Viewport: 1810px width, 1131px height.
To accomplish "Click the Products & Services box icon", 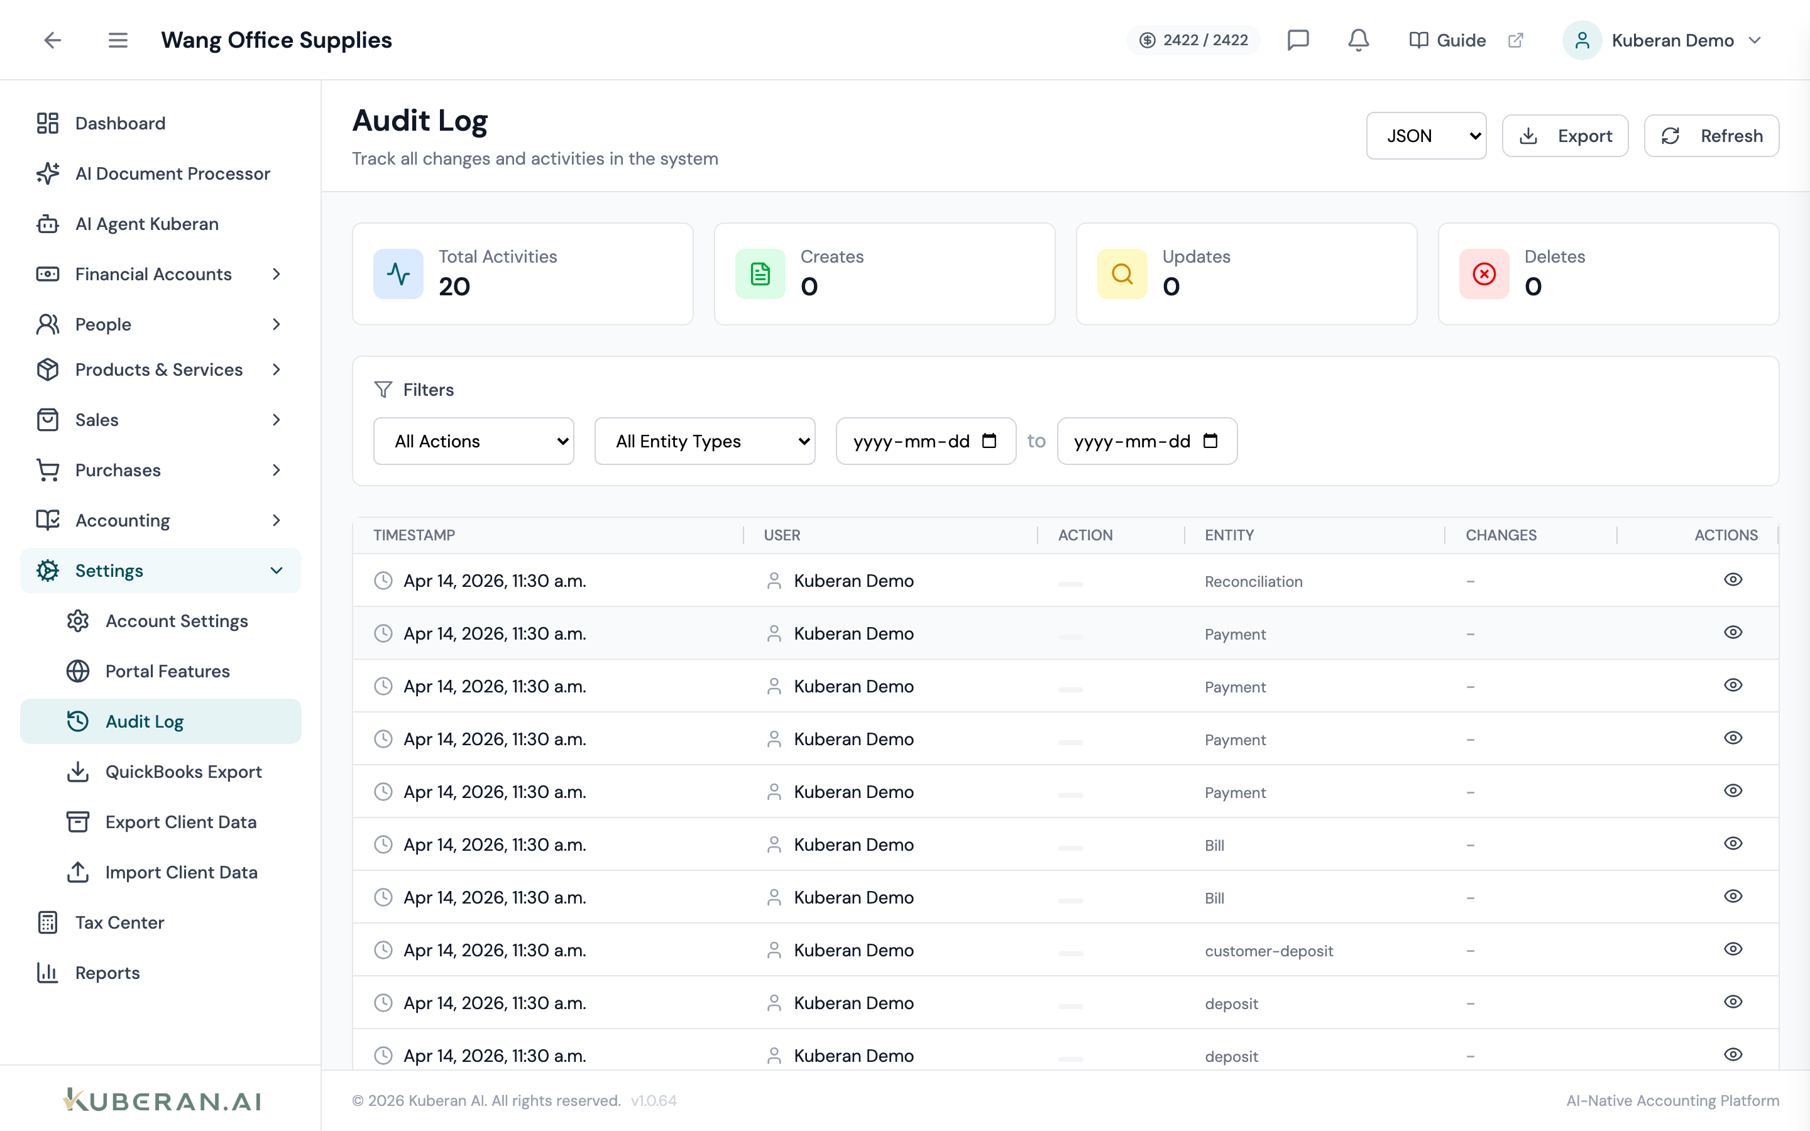I will pos(48,369).
